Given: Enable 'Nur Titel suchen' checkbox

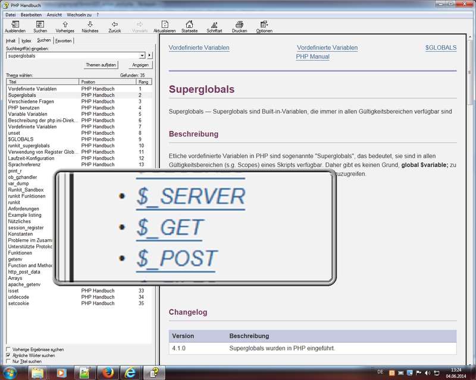Looking at the screenshot, I should [x=8, y=361].
